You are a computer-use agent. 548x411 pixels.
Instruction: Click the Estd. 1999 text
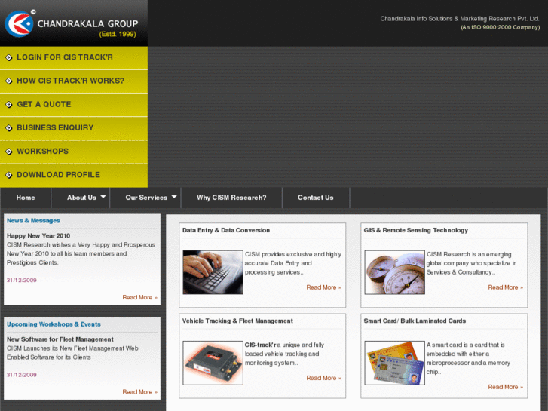pos(118,34)
